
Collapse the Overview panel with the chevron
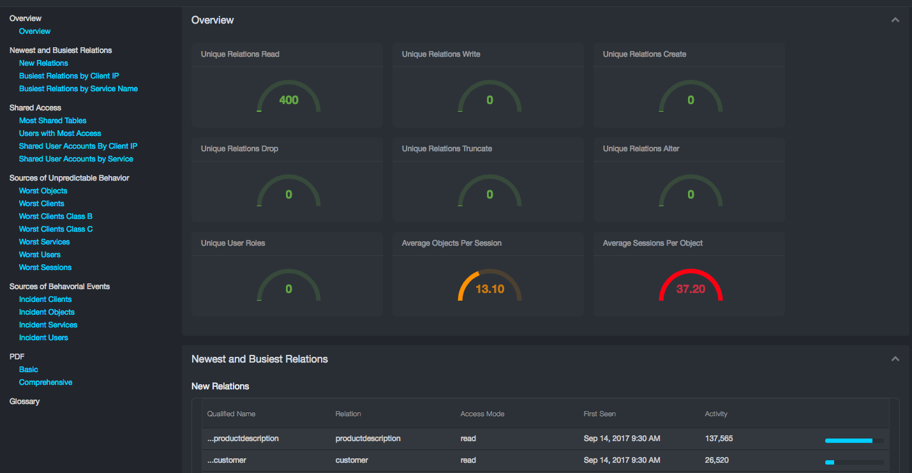895,20
